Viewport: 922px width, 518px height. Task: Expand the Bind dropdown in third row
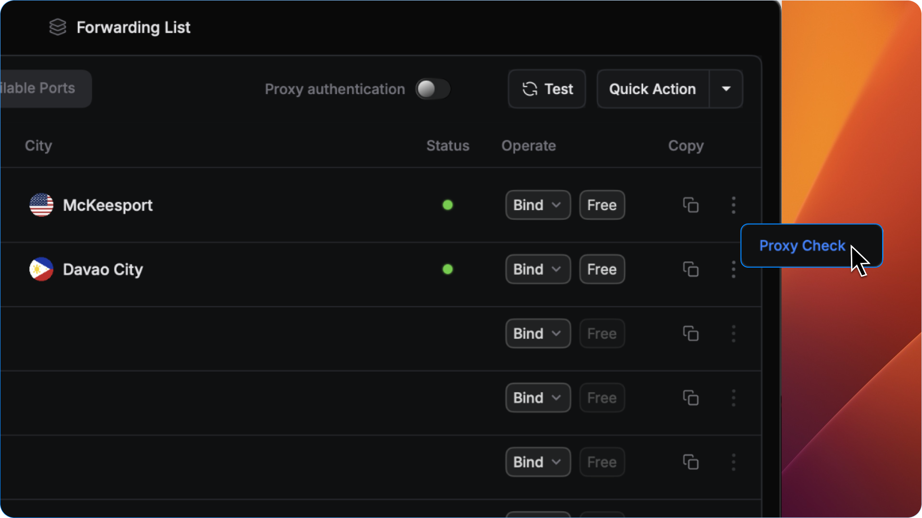(538, 334)
